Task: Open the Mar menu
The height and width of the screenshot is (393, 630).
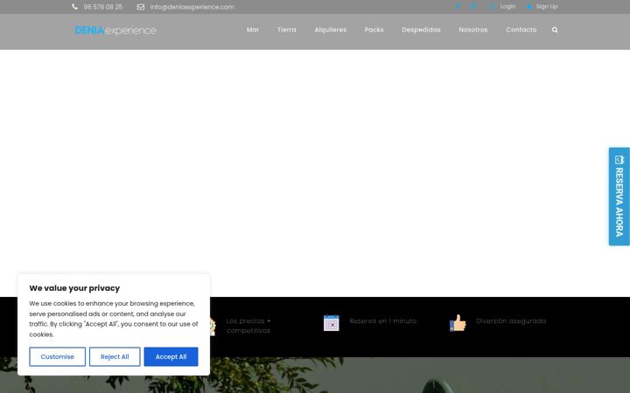Action: click(x=253, y=30)
